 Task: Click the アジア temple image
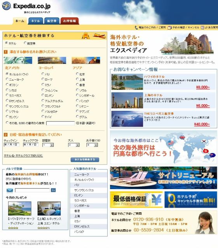click(86, 60)
